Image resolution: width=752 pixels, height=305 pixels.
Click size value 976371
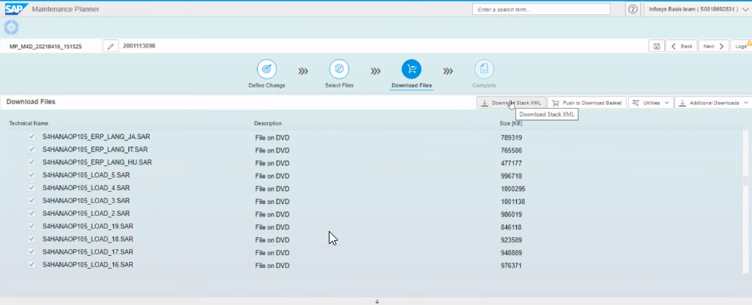511,266
